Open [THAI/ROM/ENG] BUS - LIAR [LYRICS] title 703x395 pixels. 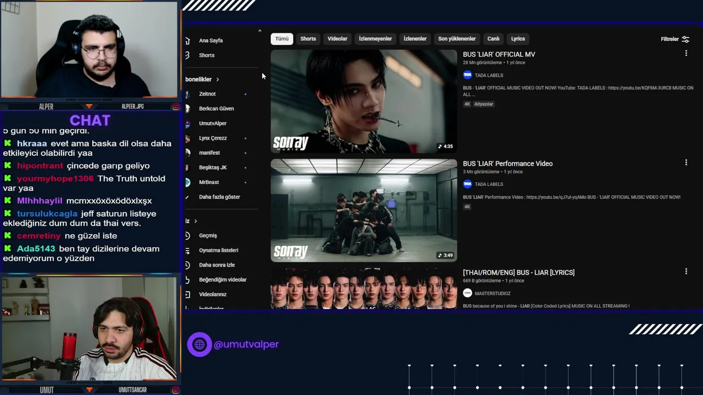point(518,272)
